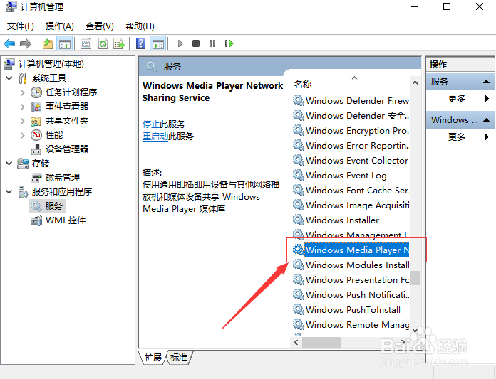This screenshot has width=496, height=379.
Task: Open the 文件(F) menu
Action: 21,26
